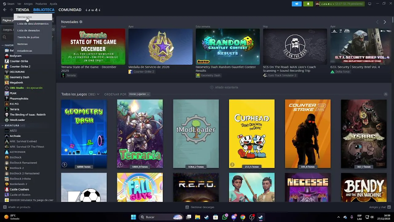394x222 pixels.
Task: Click the Amigos y chat icon
Action: pos(389,207)
